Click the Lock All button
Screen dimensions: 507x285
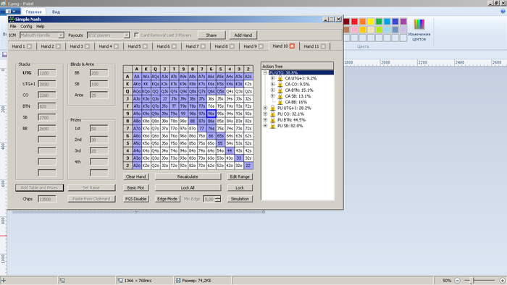click(x=188, y=187)
